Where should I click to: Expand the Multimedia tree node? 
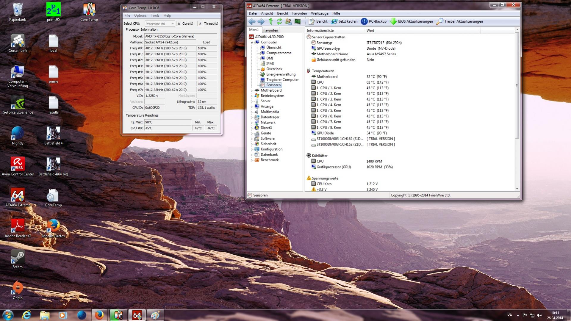pos(252,112)
